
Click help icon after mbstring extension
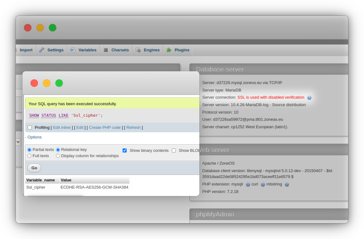[x=287, y=185]
